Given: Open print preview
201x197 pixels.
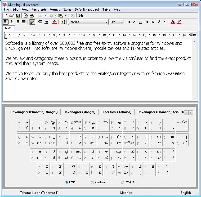Looking at the screenshot, I should 26,16.
